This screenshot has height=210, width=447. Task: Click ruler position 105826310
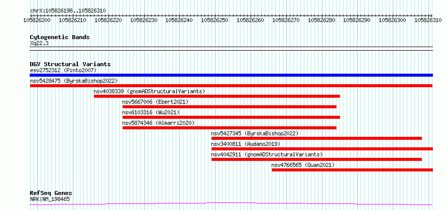pyautogui.click(x=429, y=20)
